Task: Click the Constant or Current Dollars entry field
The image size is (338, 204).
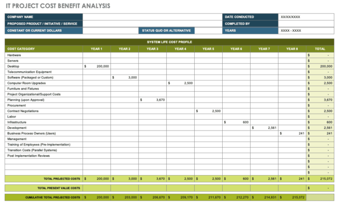Action: (x=111, y=31)
